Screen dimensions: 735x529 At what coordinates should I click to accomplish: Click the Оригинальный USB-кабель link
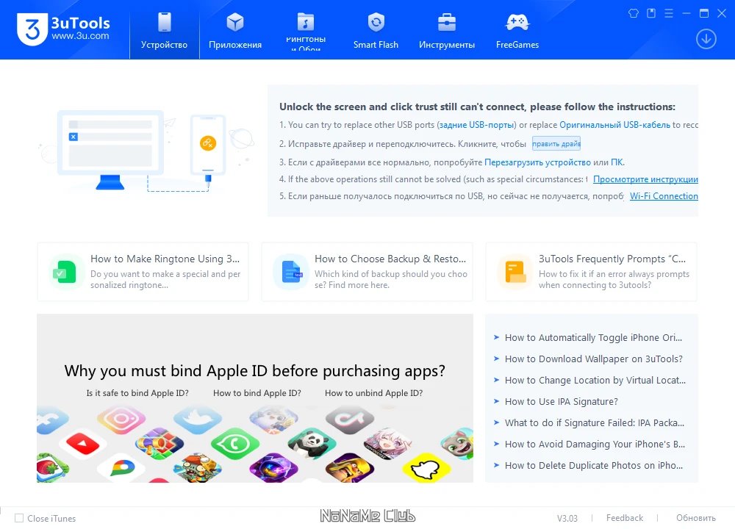(x=614, y=125)
